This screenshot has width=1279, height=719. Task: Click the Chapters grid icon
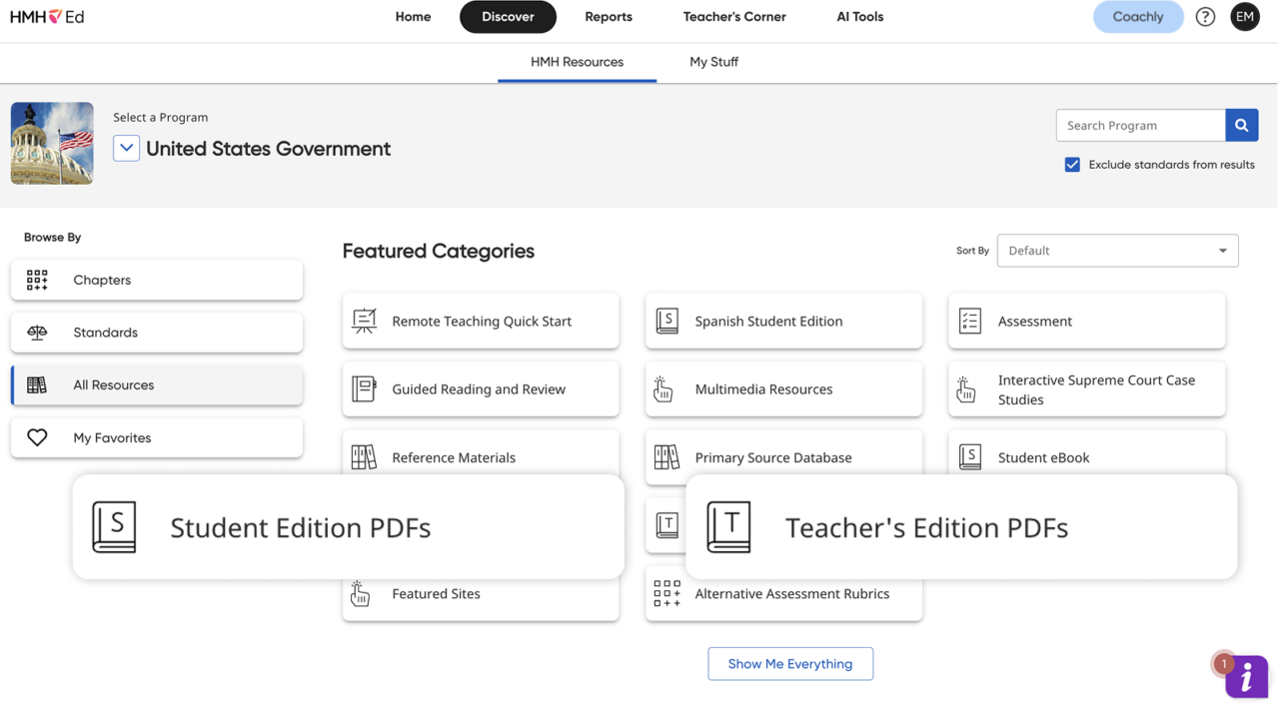pos(37,280)
